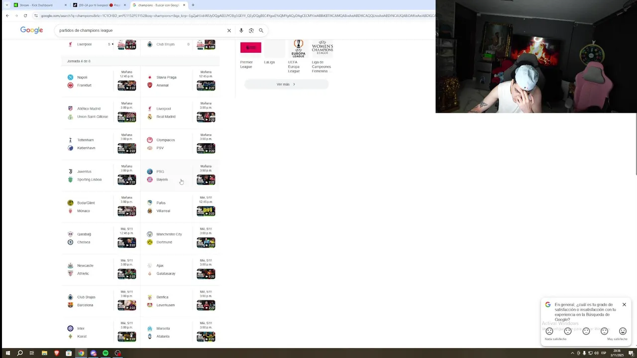Reload the page with the refresh icon
Screen dimensions: 637x358
[x=25, y=15]
